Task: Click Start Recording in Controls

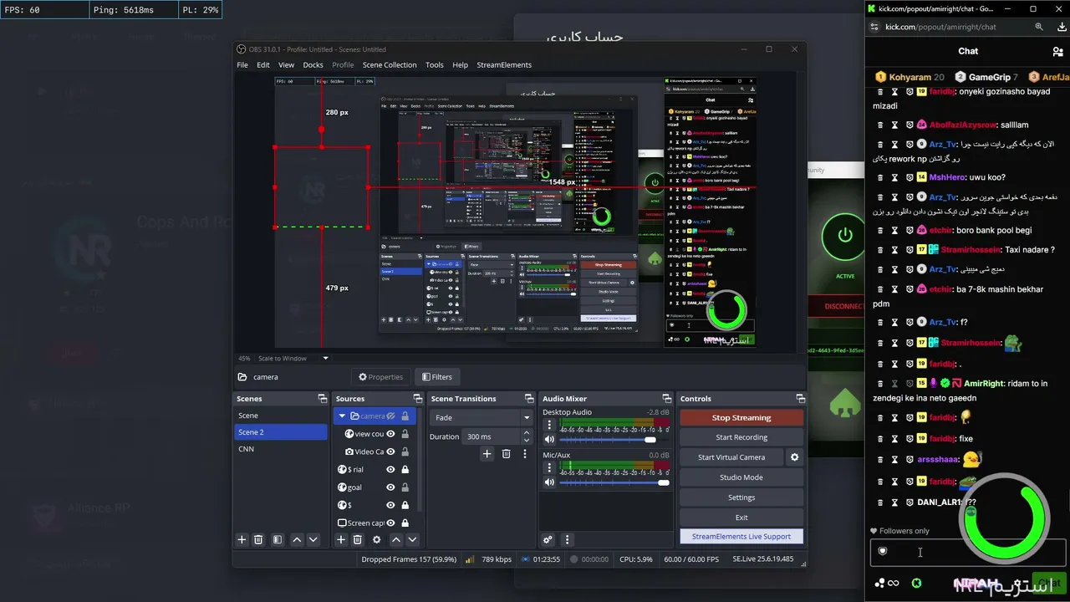Action: 741,437
